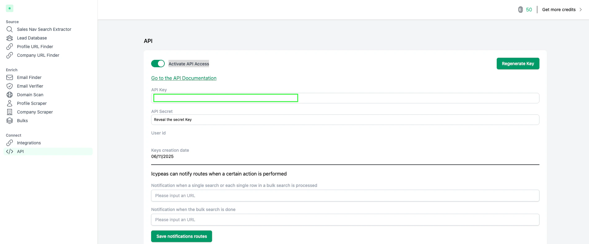Click the API code brackets icon
This screenshot has height=244, width=589.
pyautogui.click(x=10, y=151)
